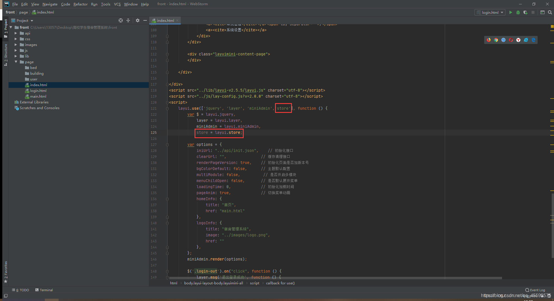Screen dimensions: 554x301
Task: Click the locate target icon in Project panel
Action: pos(121,20)
